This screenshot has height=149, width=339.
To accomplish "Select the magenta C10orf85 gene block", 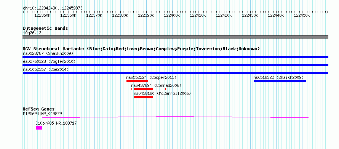I will coord(39,128).
